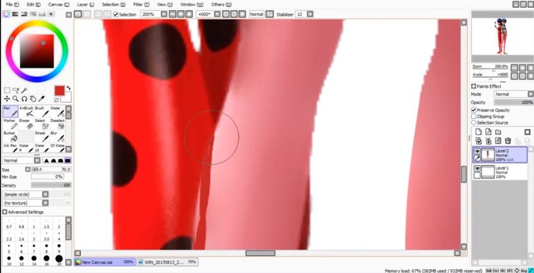Expand Advanced Settings section
Image resolution: width=534 pixels, height=273 pixels.
5,212
